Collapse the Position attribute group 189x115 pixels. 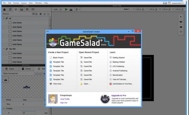[4, 109]
